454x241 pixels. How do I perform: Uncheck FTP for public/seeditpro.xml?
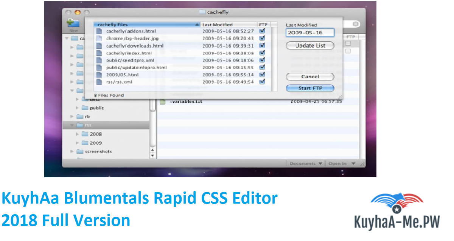pos(262,60)
